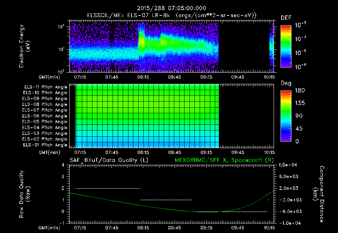Viewport: 338px width, 233px height.
Task: Select the DEF color bar heading
Action: coord(286,18)
